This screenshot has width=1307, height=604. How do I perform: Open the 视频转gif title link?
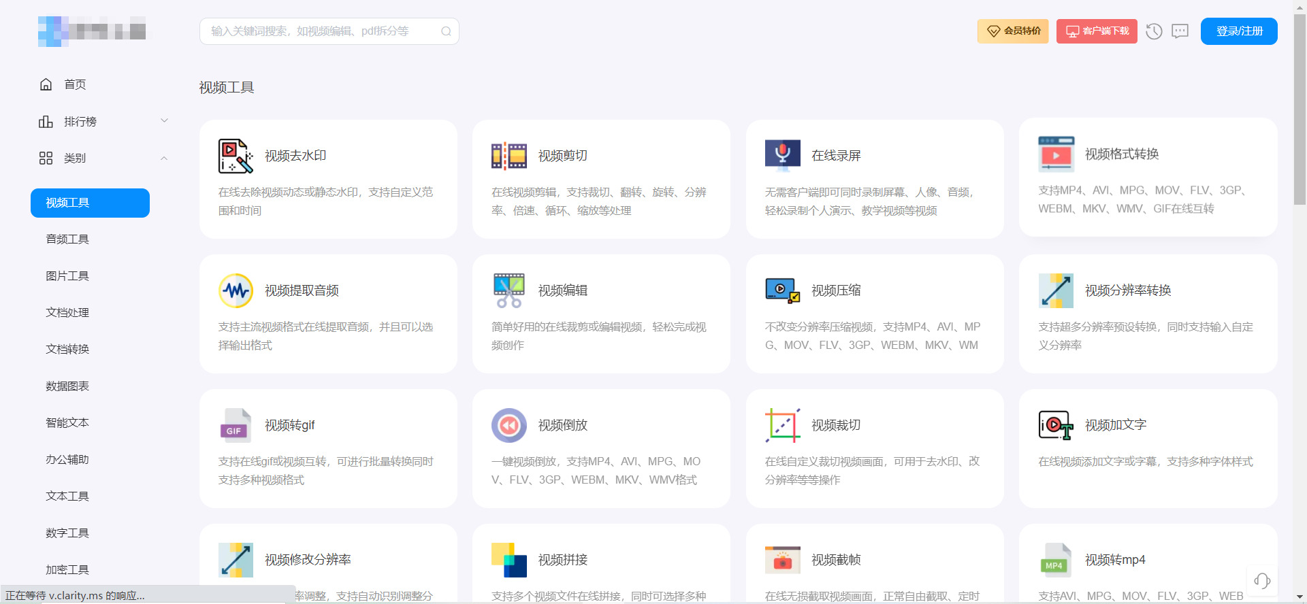290,425
